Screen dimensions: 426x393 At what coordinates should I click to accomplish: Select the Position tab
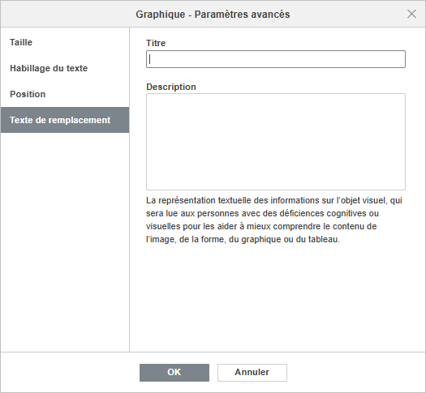tap(65, 94)
